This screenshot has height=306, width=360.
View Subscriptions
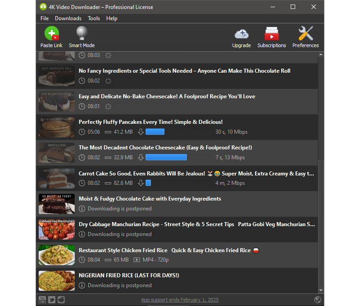pos(272,37)
